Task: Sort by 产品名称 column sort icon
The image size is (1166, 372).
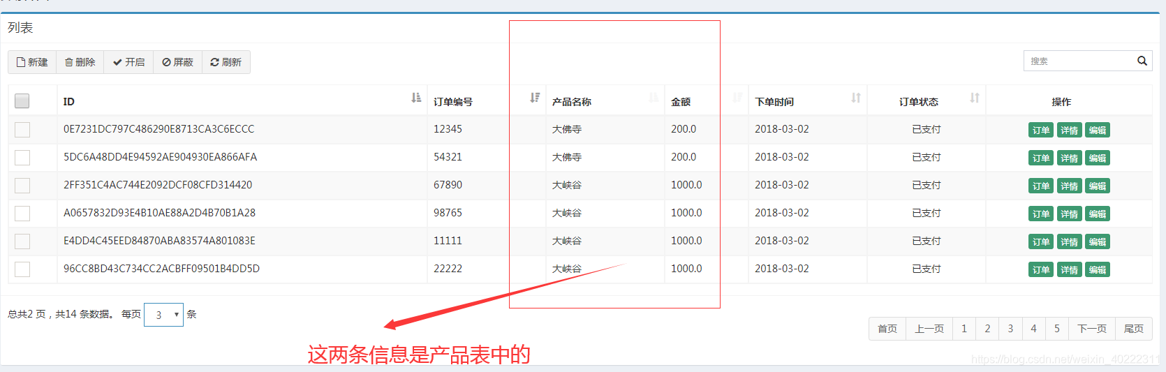Action: coord(654,98)
